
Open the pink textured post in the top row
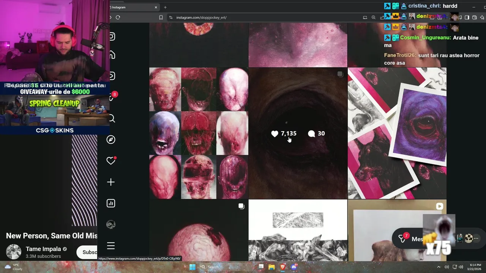pyautogui.click(x=298, y=45)
